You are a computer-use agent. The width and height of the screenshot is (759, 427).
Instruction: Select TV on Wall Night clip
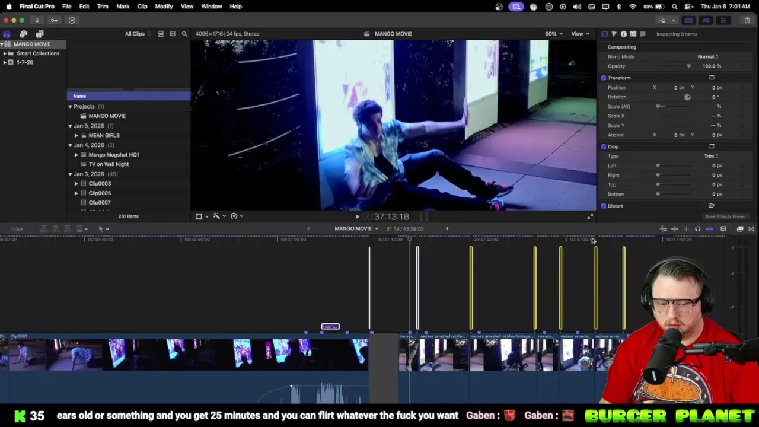[109, 164]
